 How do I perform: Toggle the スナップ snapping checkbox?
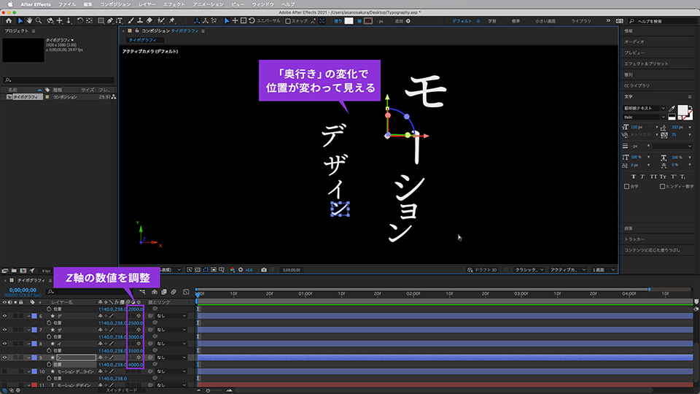point(288,21)
